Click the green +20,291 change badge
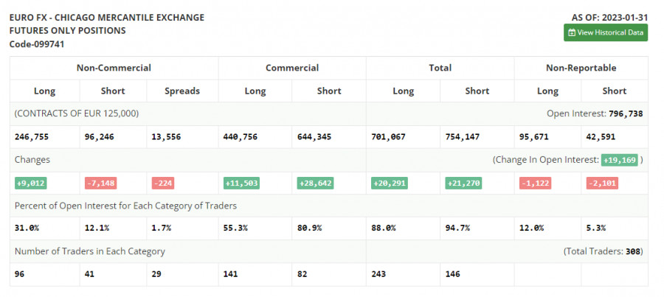Screen dimensions: 664x297 (390, 184)
